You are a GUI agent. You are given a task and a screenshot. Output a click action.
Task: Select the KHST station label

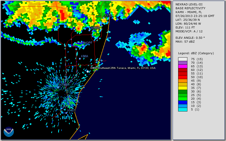point(72,110)
